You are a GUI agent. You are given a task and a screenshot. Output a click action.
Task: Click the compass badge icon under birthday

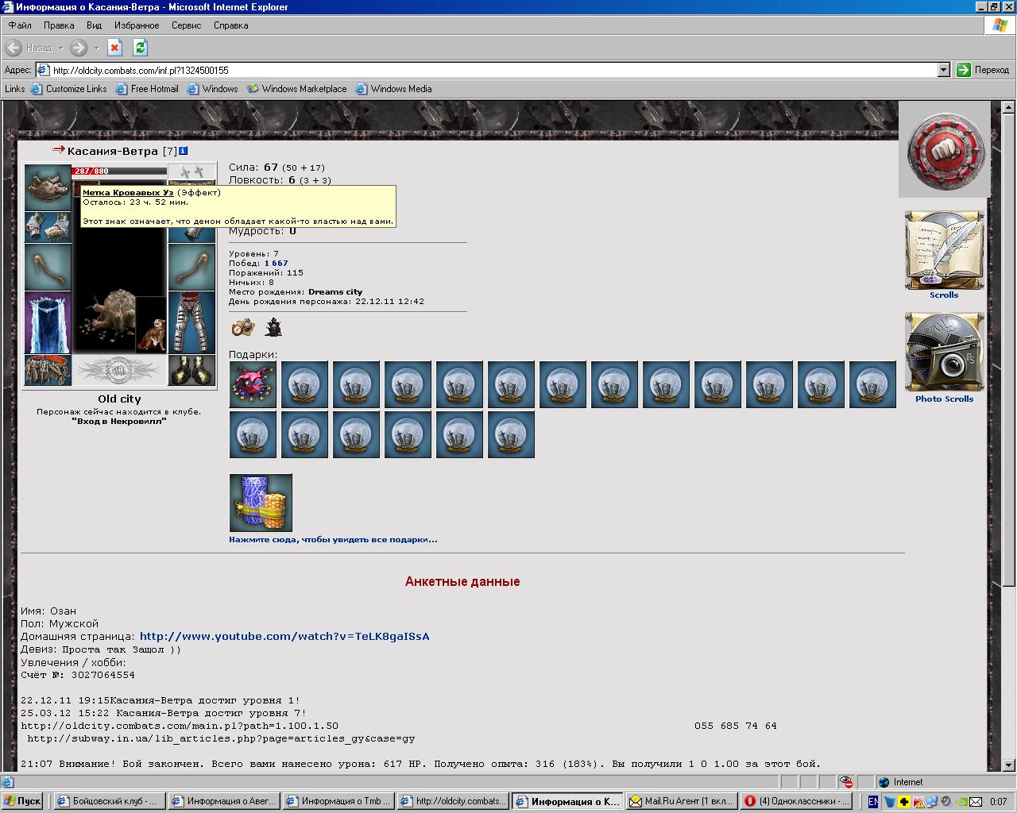click(242, 327)
